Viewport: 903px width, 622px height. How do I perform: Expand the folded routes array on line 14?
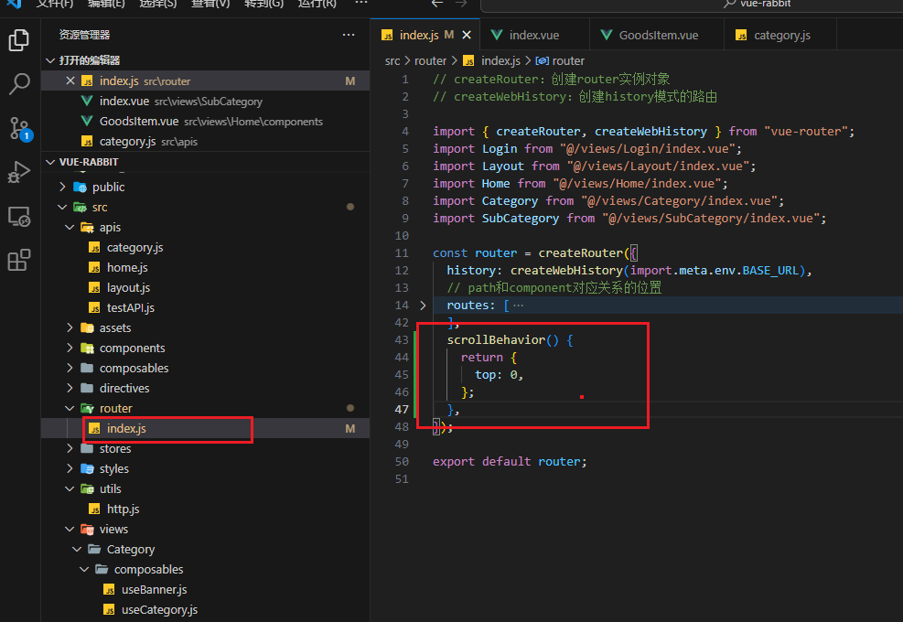(x=423, y=306)
